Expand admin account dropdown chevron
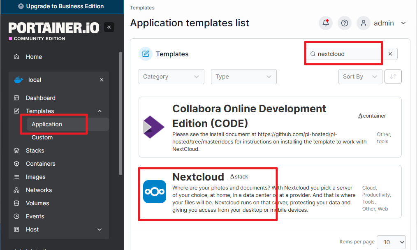 tap(403, 23)
